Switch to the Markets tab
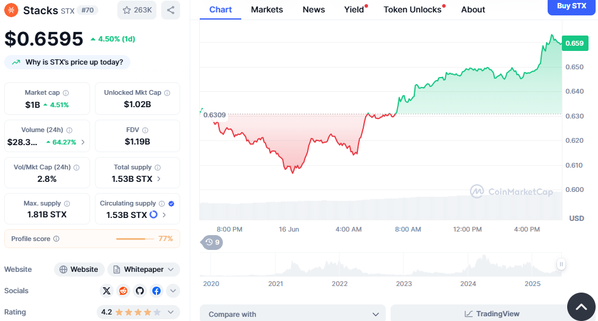This screenshot has height=321, width=598. [267, 9]
